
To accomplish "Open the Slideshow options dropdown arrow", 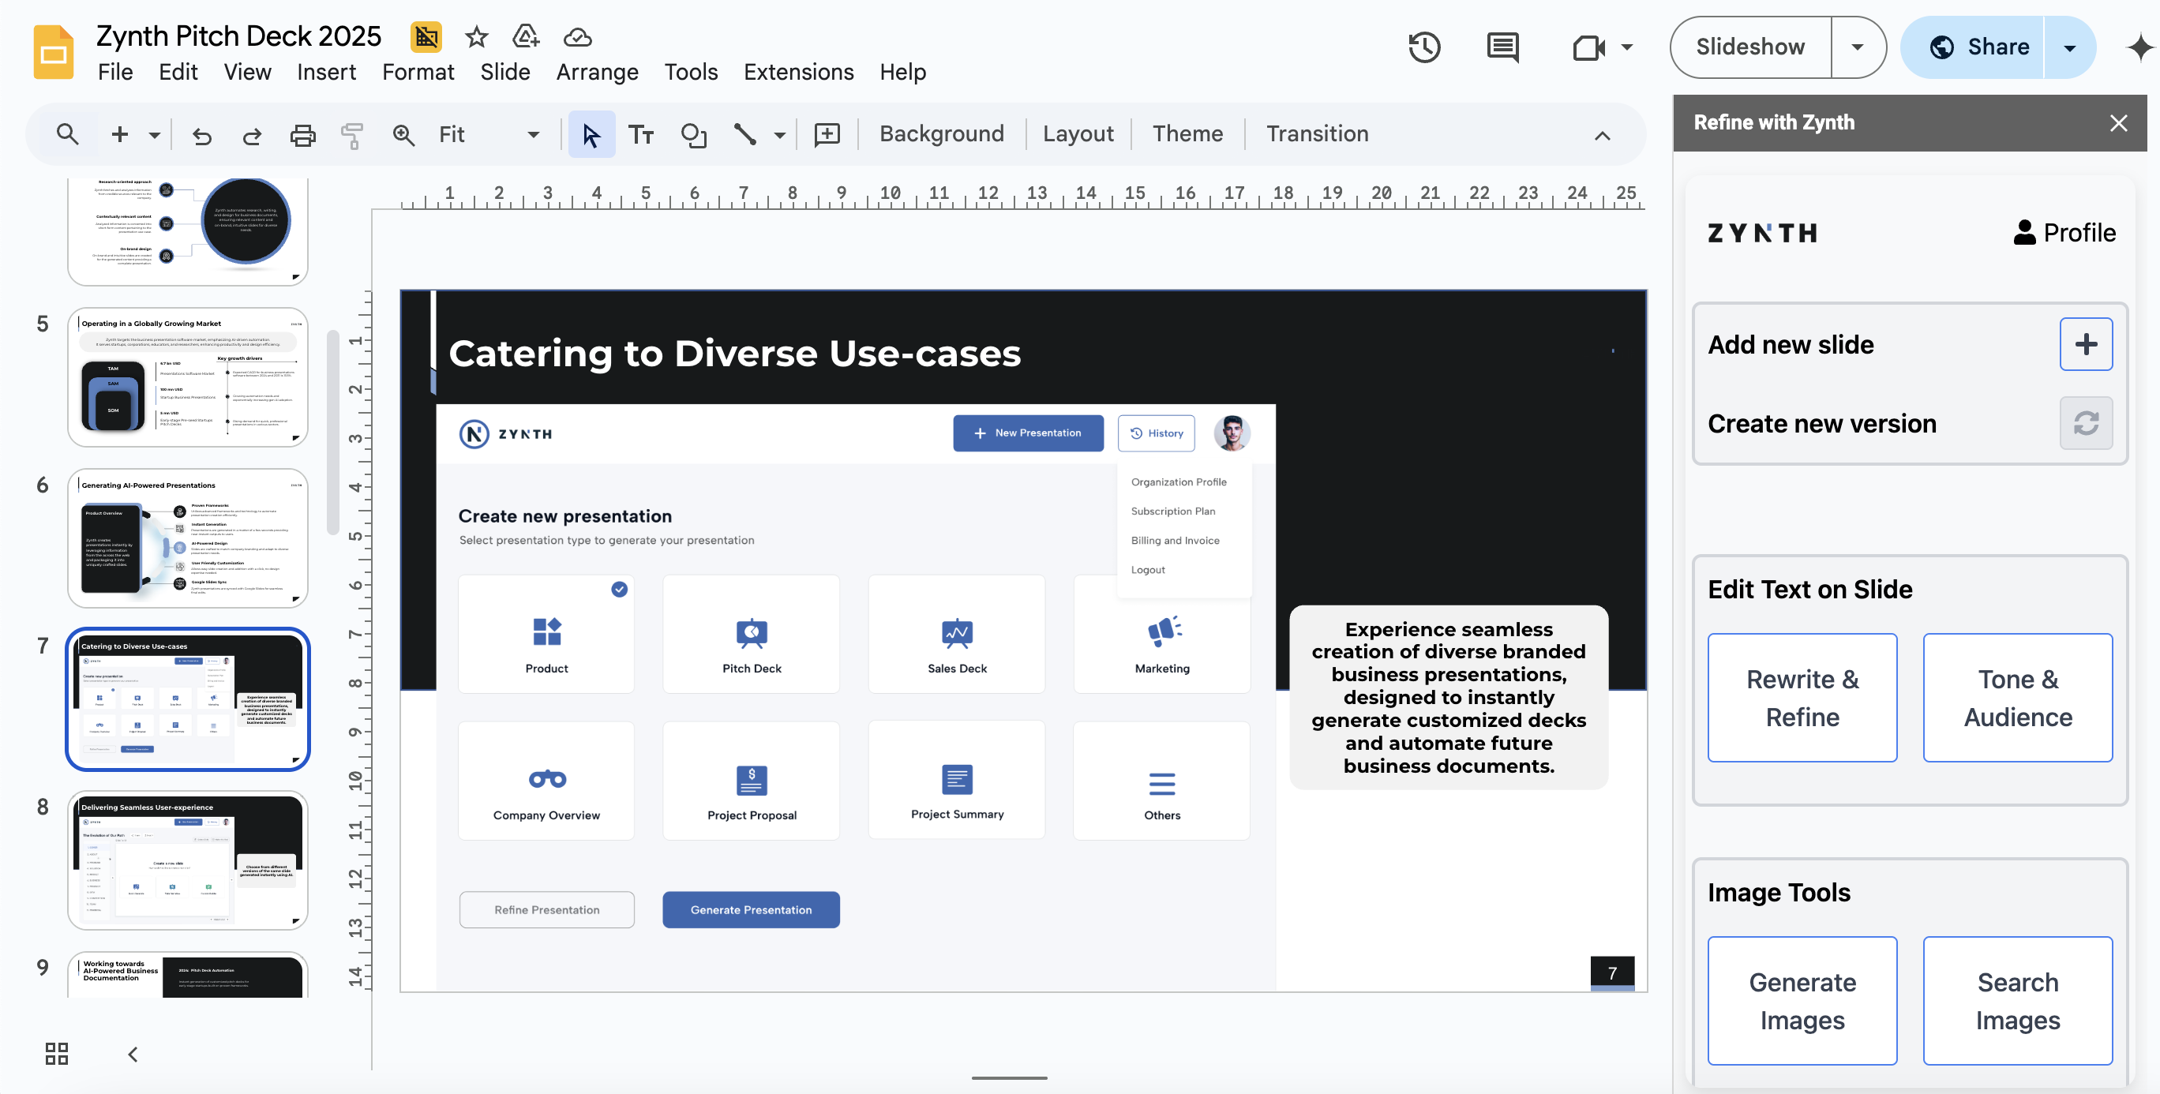I will coord(1858,47).
